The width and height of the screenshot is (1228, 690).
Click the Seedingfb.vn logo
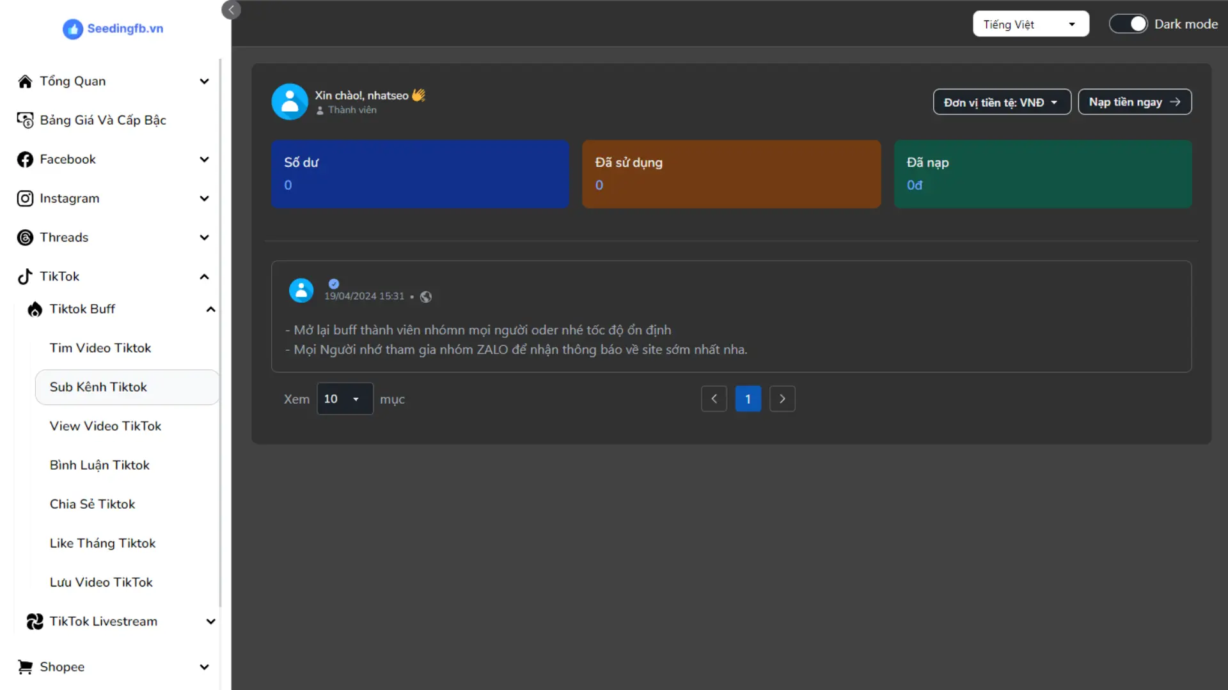pos(113,28)
